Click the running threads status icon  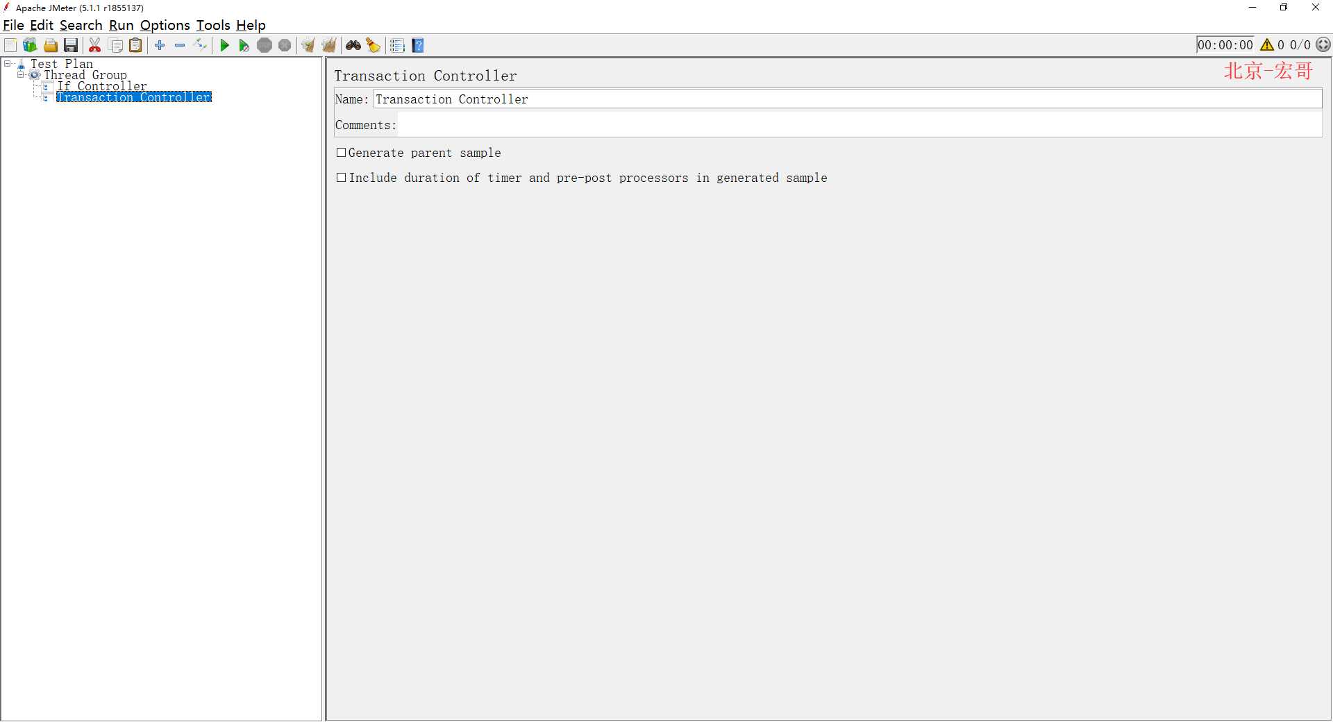pos(1323,44)
